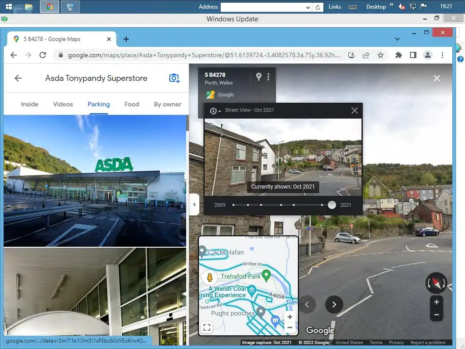The image size is (465, 349).
Task: Click the historical Street View preview image
Action: (283, 157)
